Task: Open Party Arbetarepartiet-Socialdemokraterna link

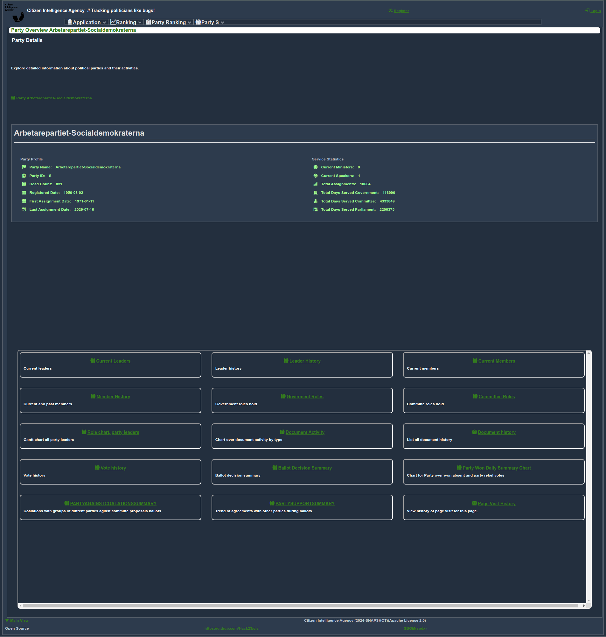Action: pos(54,98)
